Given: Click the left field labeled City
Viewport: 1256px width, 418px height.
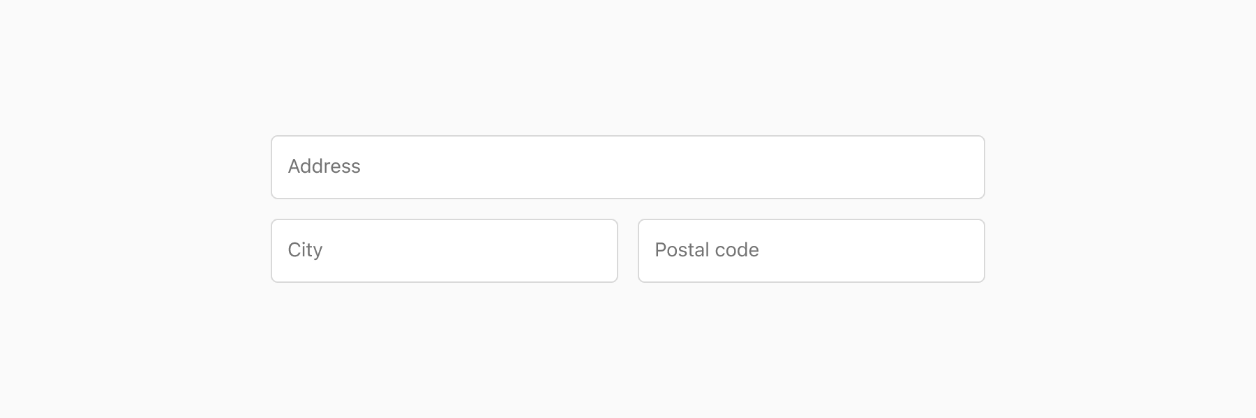Looking at the screenshot, I should point(444,250).
